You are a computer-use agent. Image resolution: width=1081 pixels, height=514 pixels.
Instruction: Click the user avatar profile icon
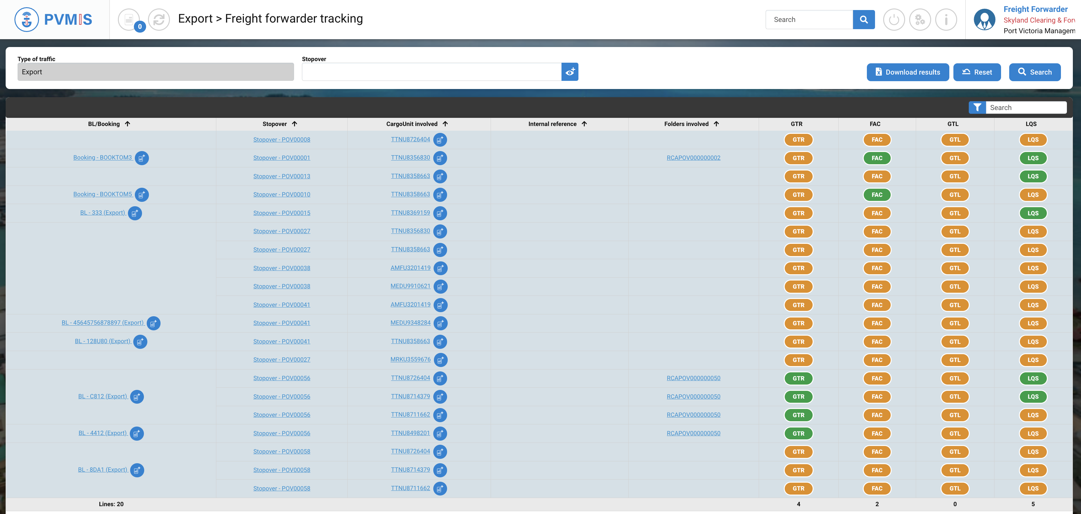(x=984, y=20)
